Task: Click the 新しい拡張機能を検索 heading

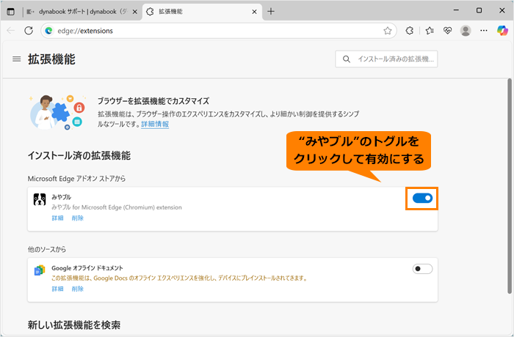Action: coord(74,325)
